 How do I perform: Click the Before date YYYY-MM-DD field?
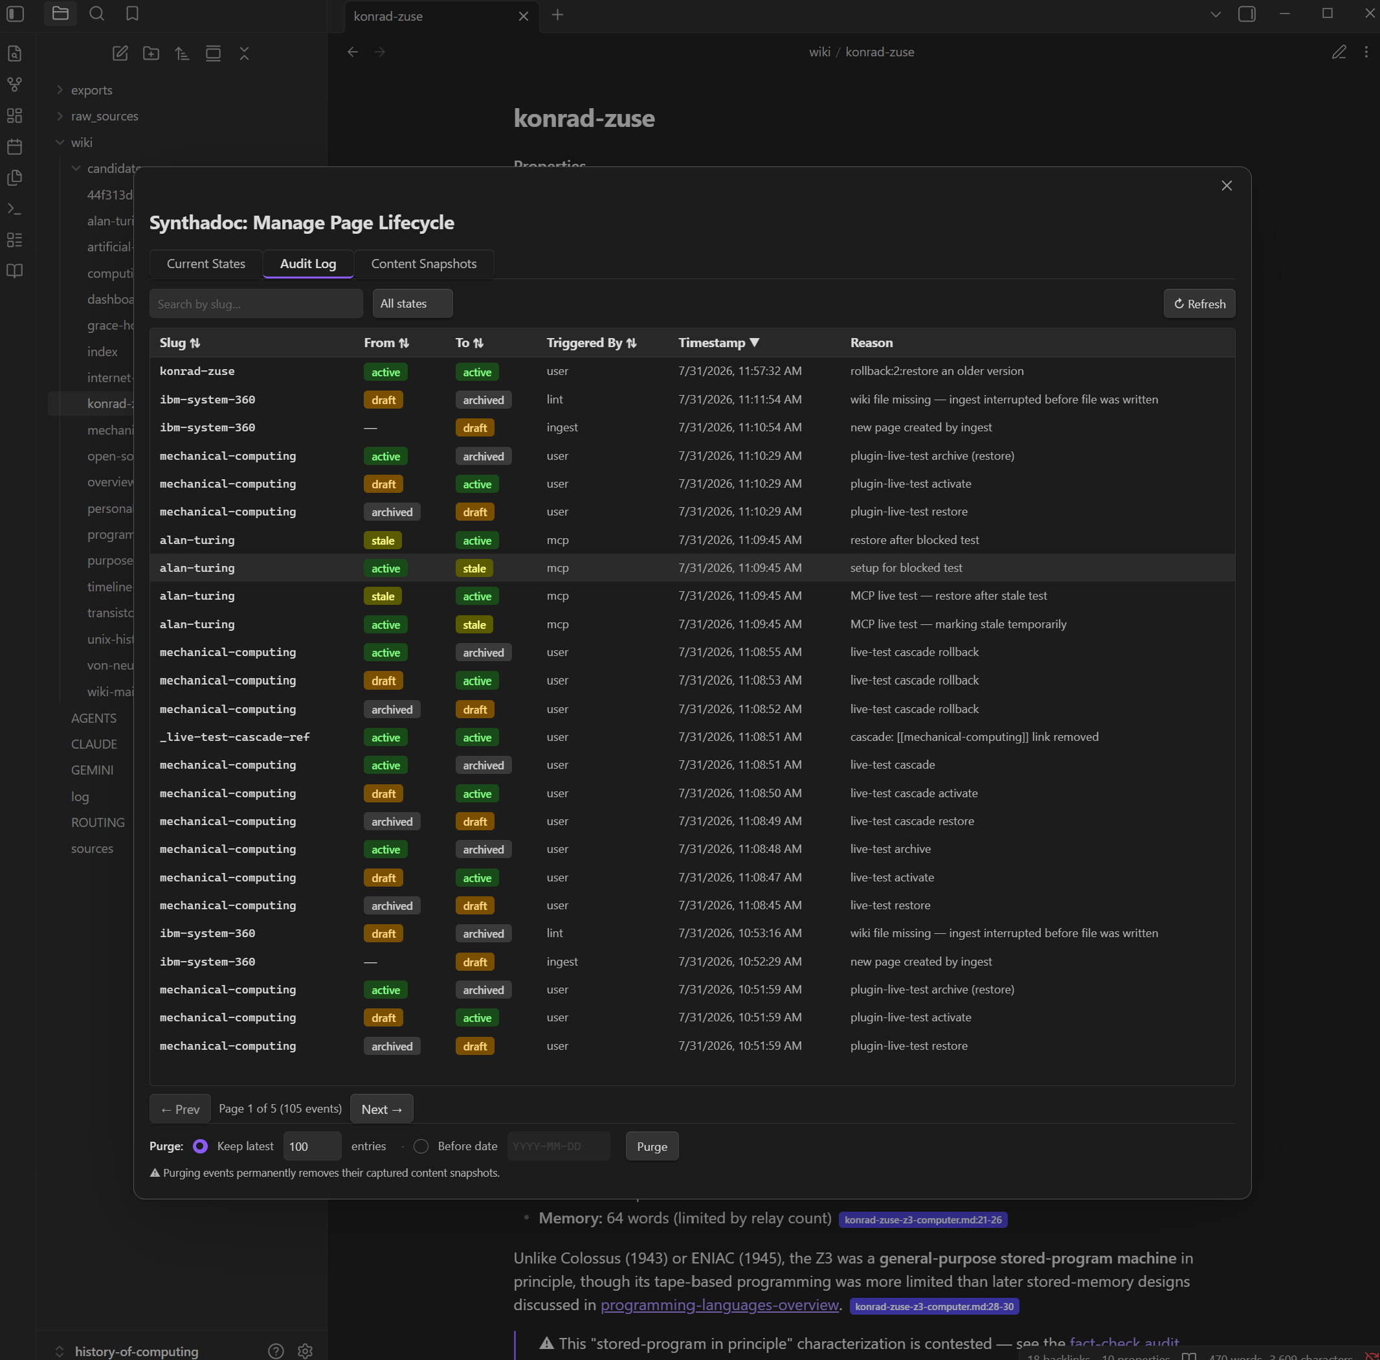click(x=559, y=1146)
